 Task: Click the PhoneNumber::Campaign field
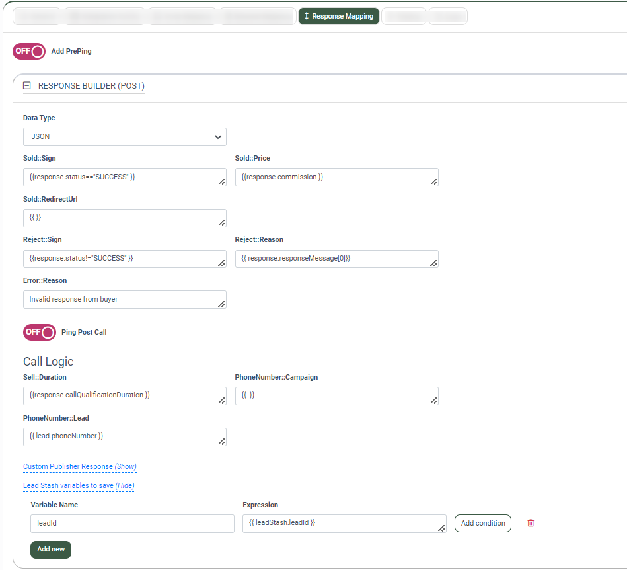(337, 396)
